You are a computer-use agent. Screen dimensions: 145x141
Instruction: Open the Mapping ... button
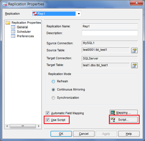click(124, 113)
